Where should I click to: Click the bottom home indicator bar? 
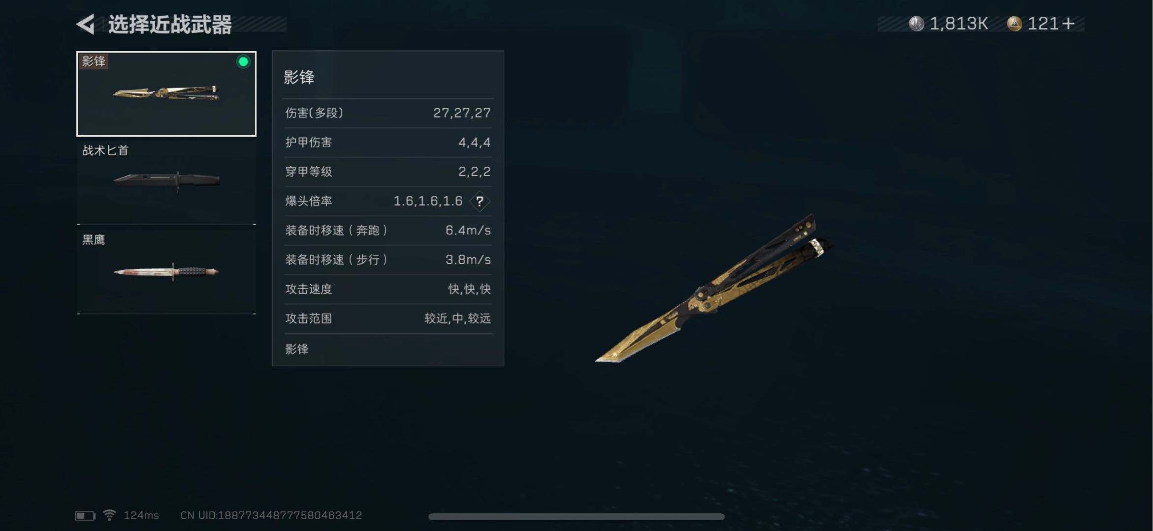[576, 517]
